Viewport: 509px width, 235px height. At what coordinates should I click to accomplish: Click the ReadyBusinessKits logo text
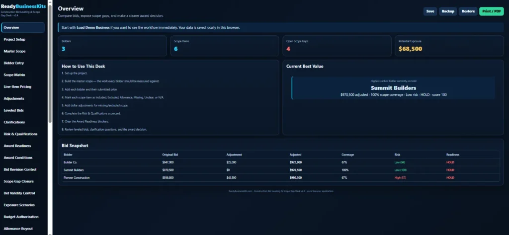click(23, 6)
